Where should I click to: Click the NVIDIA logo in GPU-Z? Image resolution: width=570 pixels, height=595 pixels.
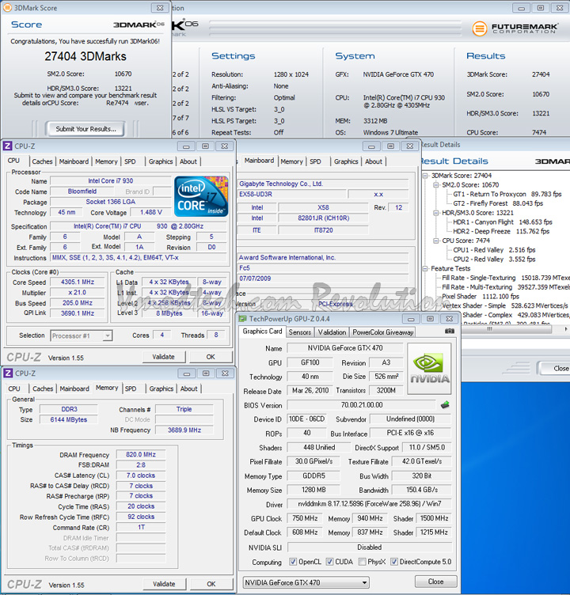coord(429,369)
